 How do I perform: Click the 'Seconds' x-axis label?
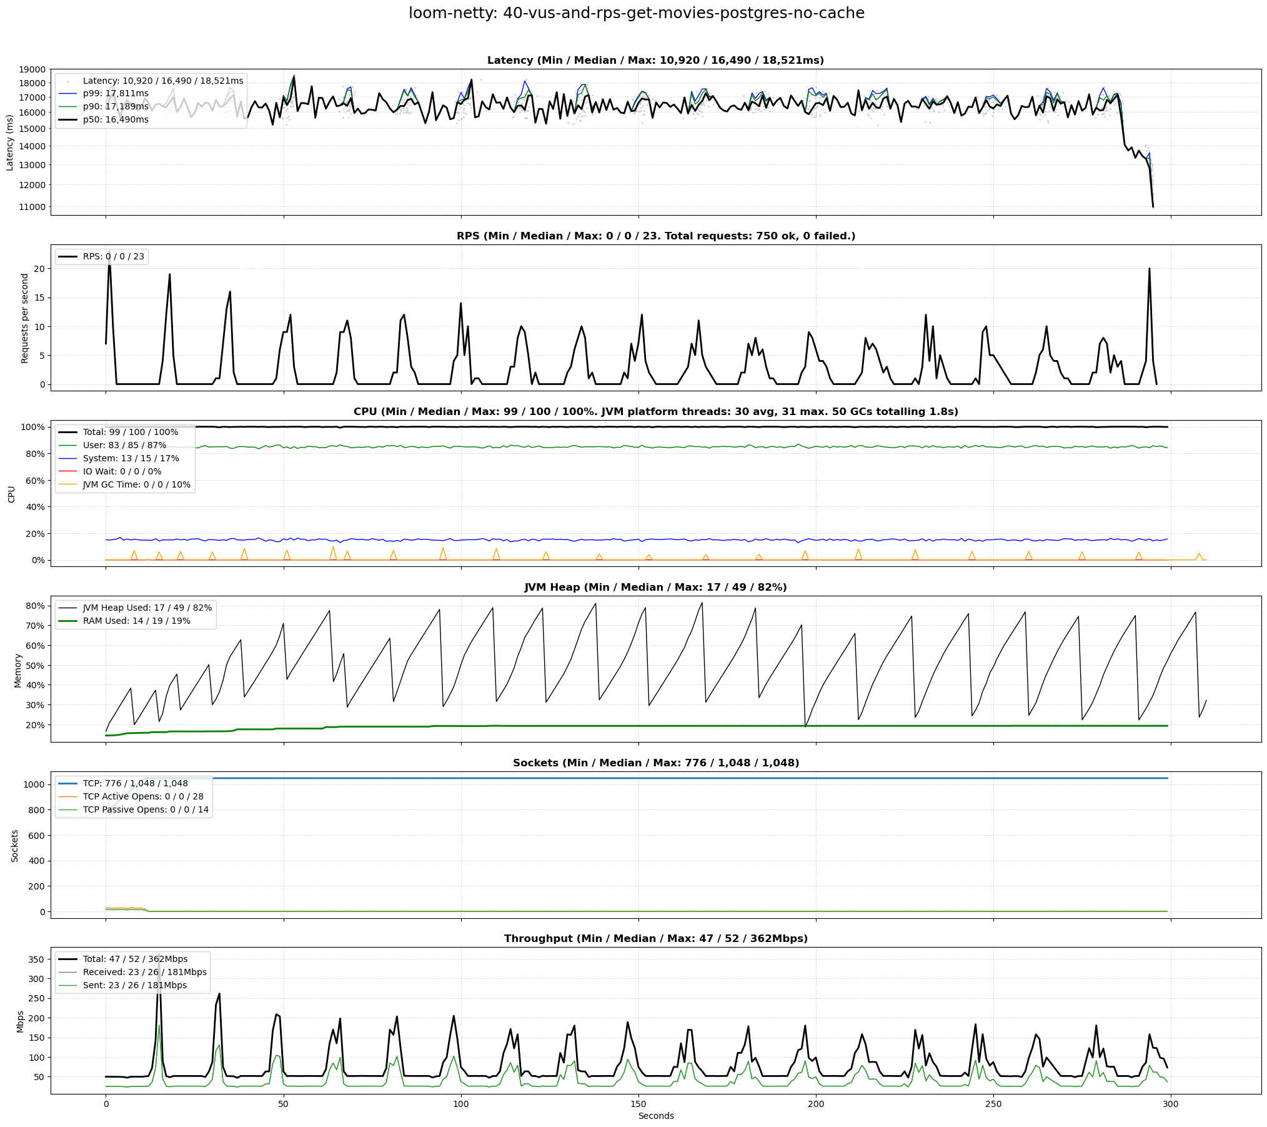655,1116
